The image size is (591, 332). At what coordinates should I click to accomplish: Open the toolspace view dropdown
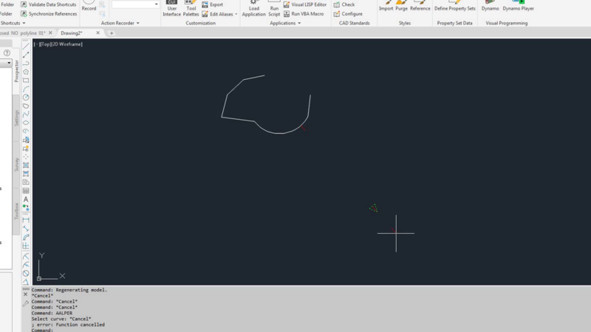(9, 63)
